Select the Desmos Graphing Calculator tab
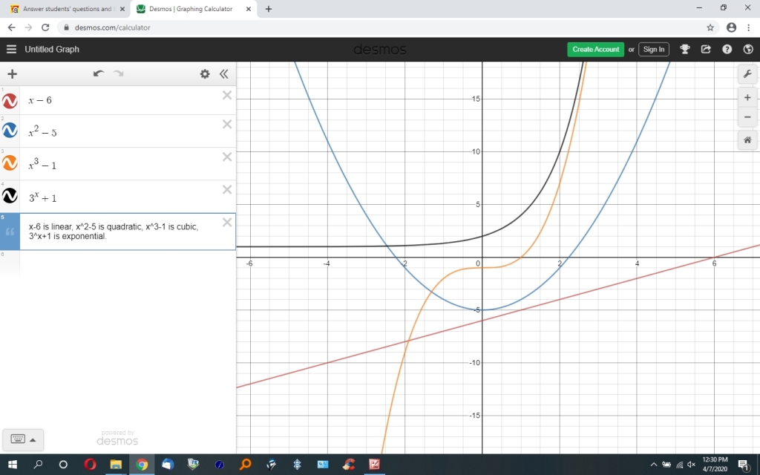 pos(191,9)
